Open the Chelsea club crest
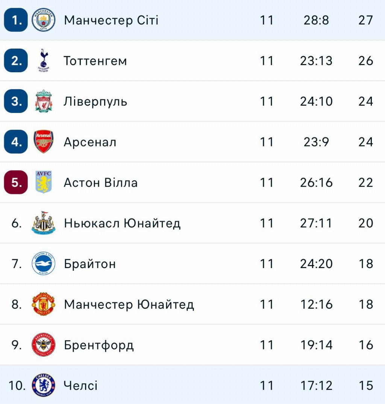This screenshot has width=385, height=404. coord(44,386)
